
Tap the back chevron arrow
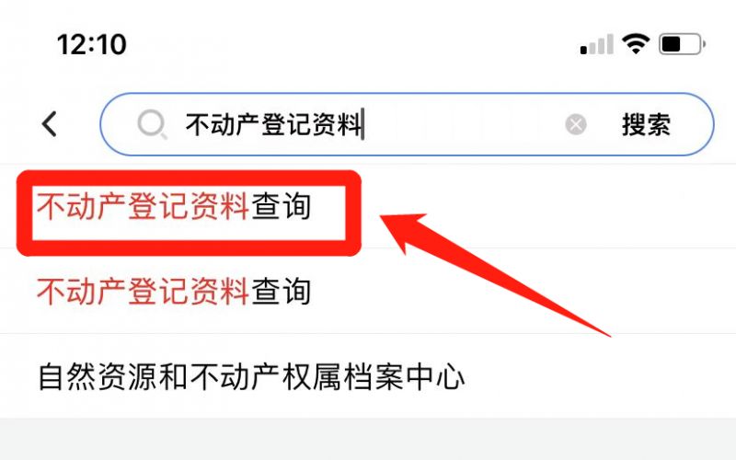point(50,124)
